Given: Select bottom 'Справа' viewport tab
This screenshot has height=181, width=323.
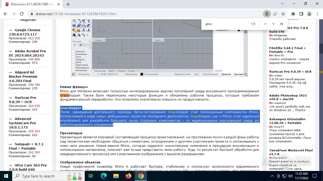Looking at the screenshot, I should point(131,71).
